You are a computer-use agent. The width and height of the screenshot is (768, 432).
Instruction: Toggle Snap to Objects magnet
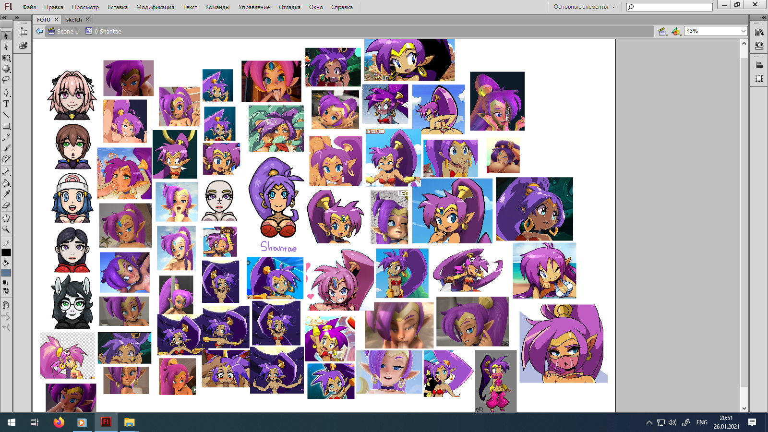[x=6, y=305]
